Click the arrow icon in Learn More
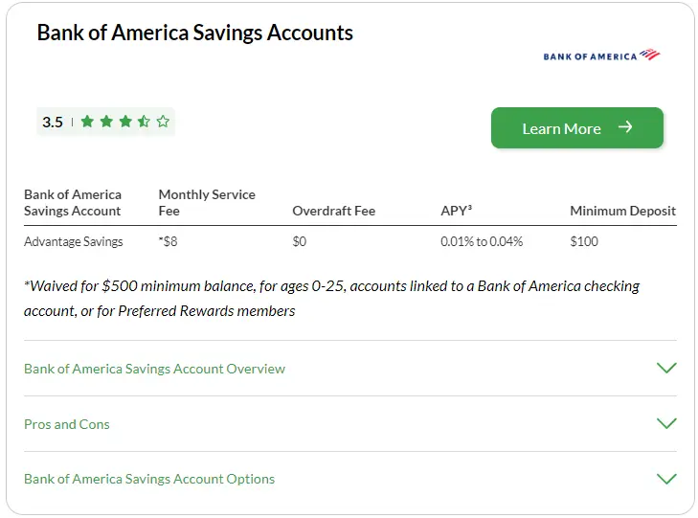The width and height of the screenshot is (698, 518). tap(625, 127)
